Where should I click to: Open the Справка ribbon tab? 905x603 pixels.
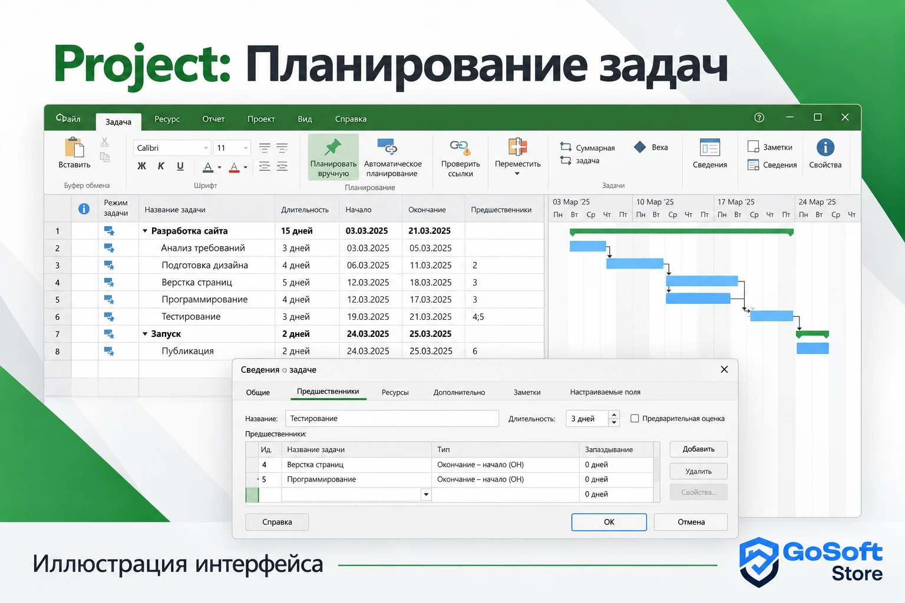[351, 119]
